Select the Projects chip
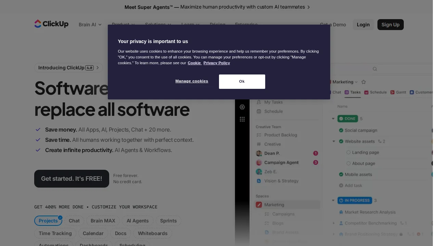The width and height of the screenshot is (438, 246). coord(48,221)
